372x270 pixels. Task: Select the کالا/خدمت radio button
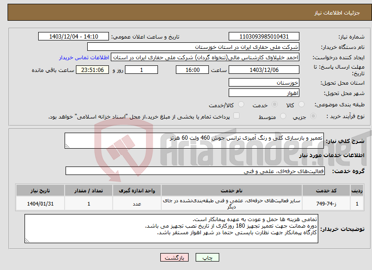coord(241,104)
